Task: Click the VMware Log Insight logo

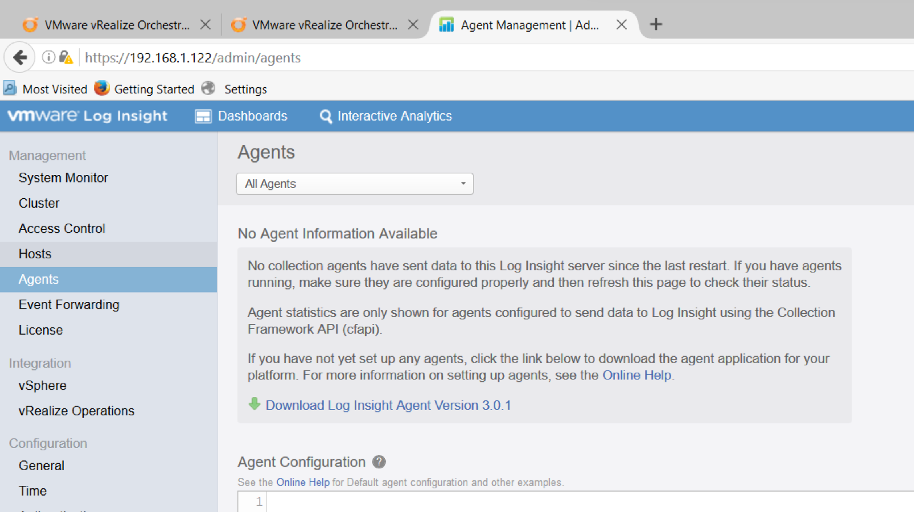Action: (87, 116)
